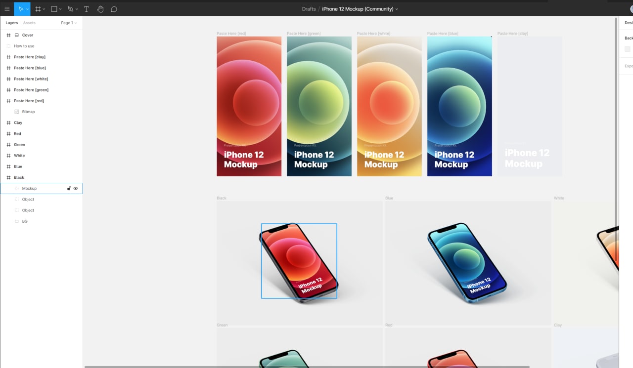Click the group icon of How to use

click(x=8, y=46)
